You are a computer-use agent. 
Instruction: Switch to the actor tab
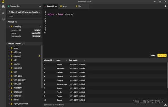(x=65, y=6)
